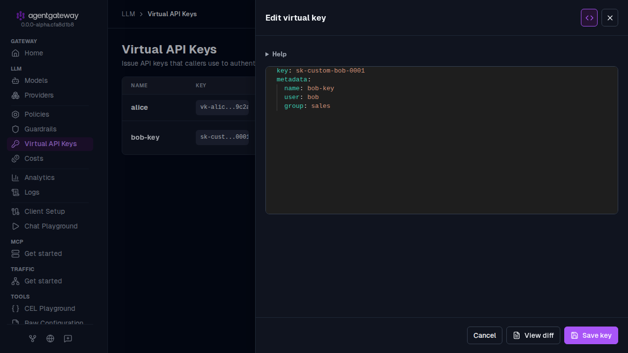Click the Guardrails shield icon
This screenshot has height=353, width=628.
pos(16,129)
